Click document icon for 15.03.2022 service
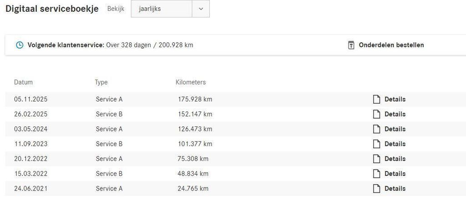 coord(376,174)
